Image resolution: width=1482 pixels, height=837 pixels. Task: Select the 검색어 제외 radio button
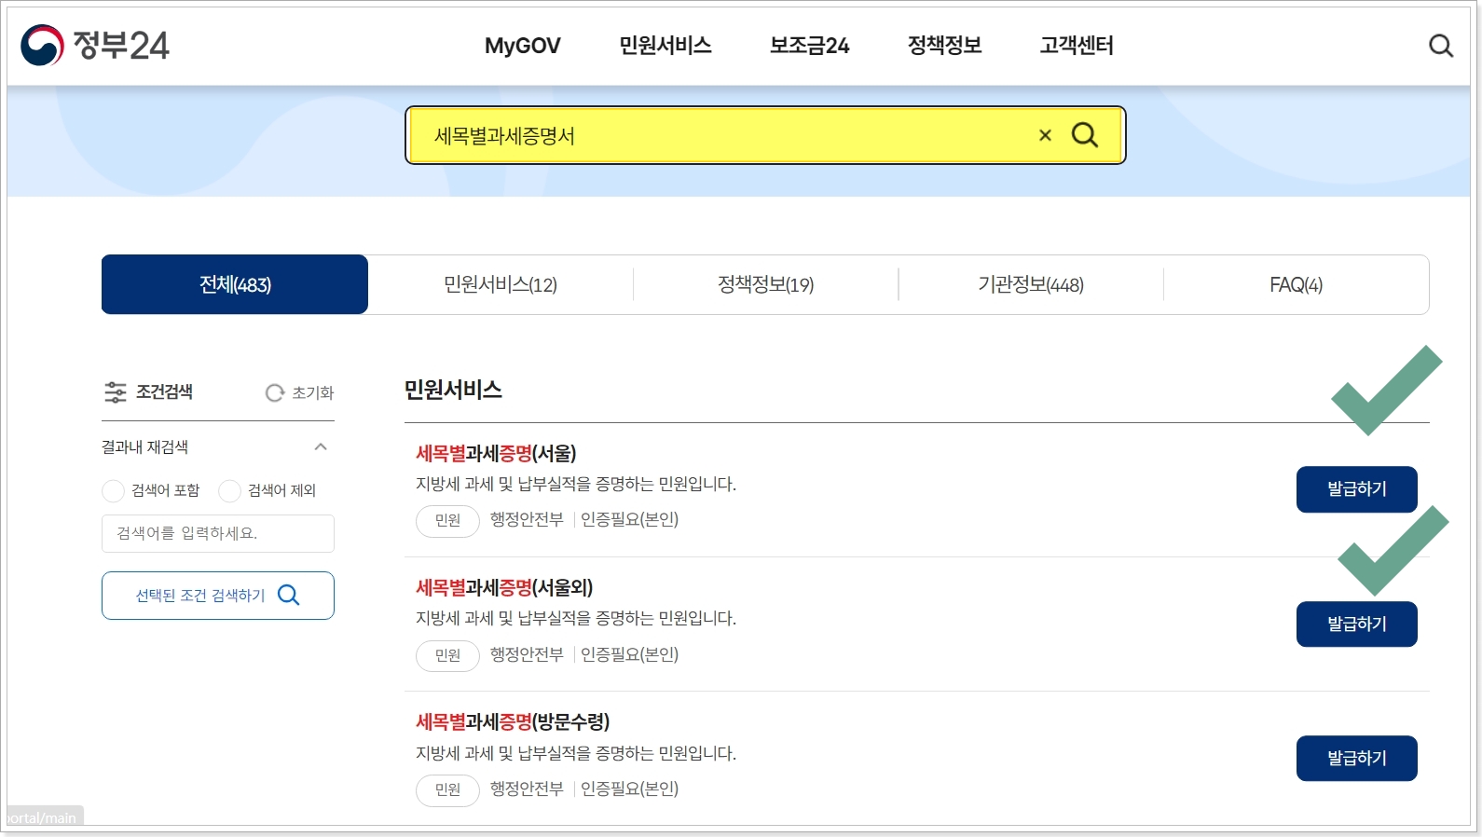229,490
